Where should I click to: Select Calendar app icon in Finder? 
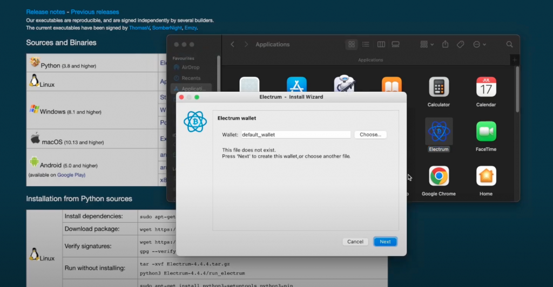tap(486, 87)
